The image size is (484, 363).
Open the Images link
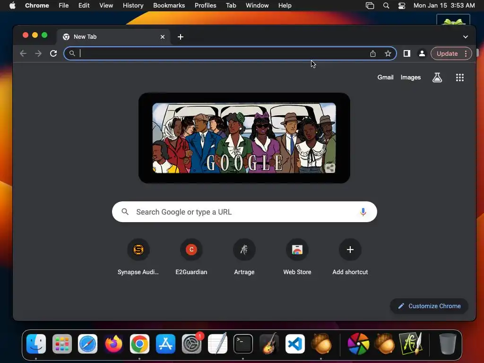(x=411, y=78)
